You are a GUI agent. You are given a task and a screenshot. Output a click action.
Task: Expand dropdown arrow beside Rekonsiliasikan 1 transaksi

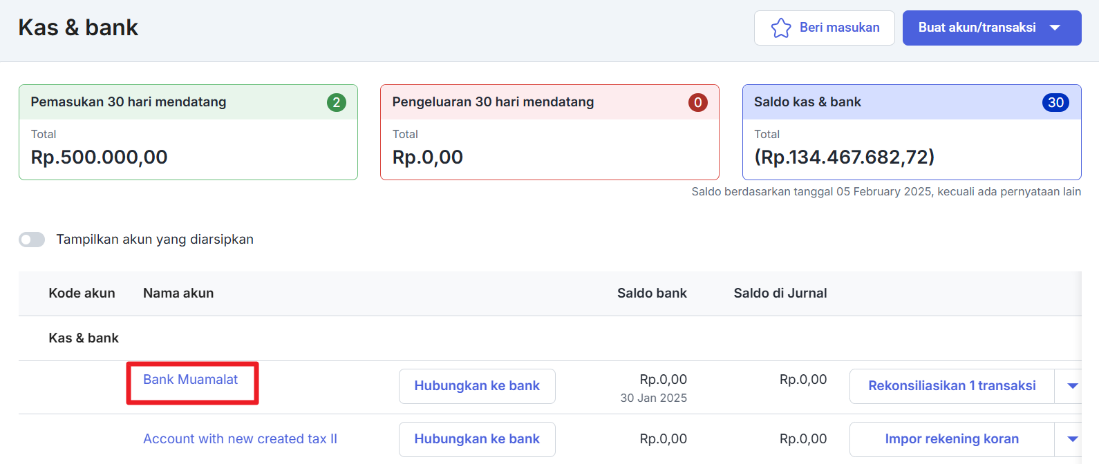(1072, 386)
